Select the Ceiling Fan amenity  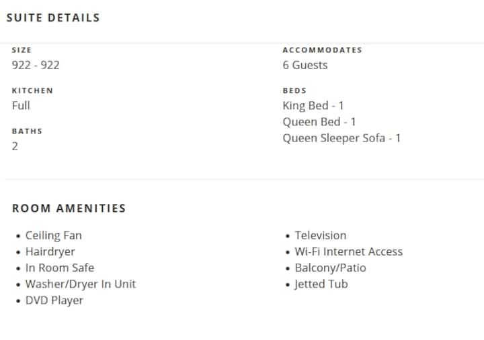point(54,235)
